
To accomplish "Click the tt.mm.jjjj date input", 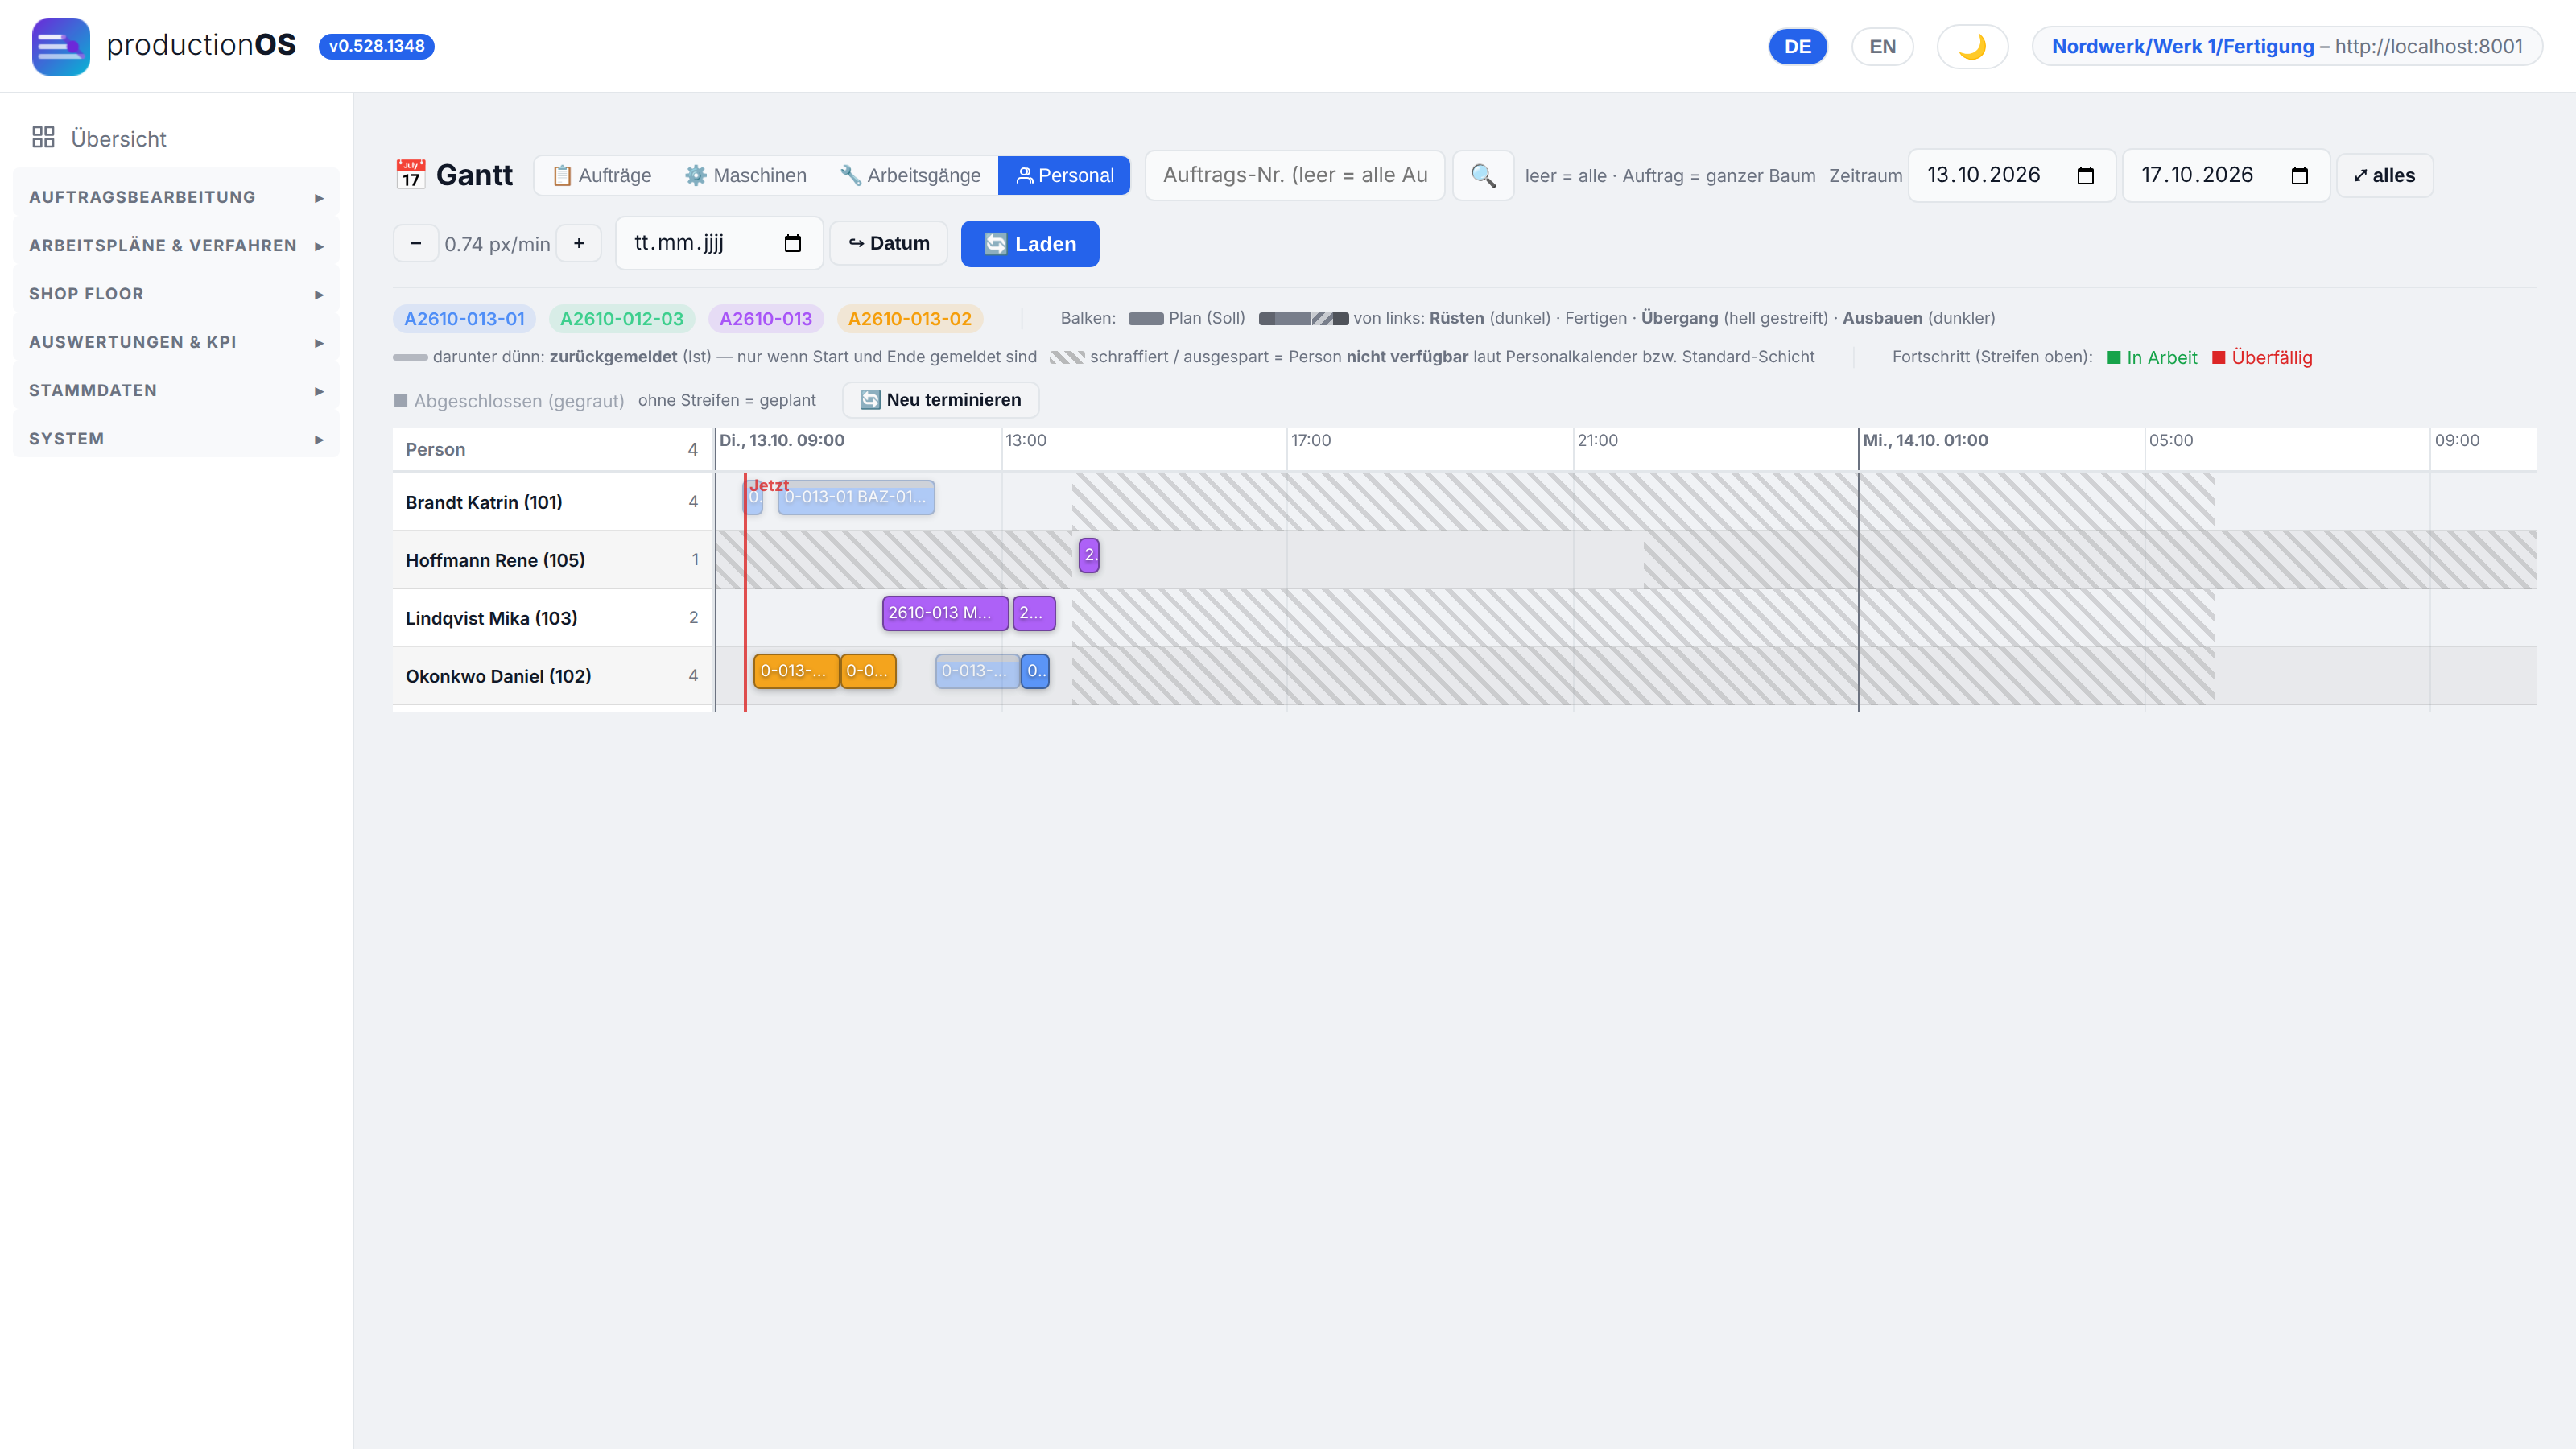I will 718,244.
